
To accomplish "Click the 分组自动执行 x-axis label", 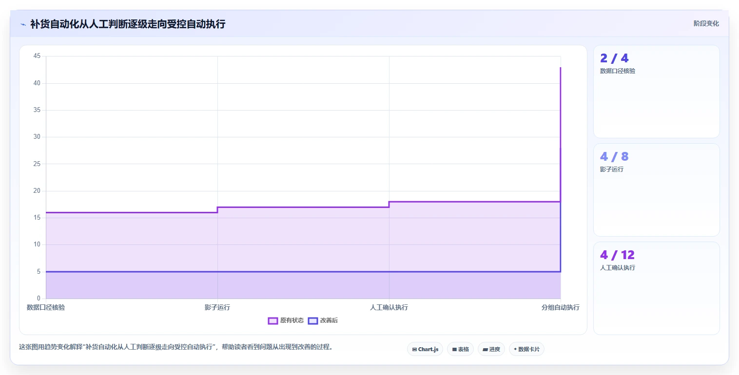I will coord(561,308).
